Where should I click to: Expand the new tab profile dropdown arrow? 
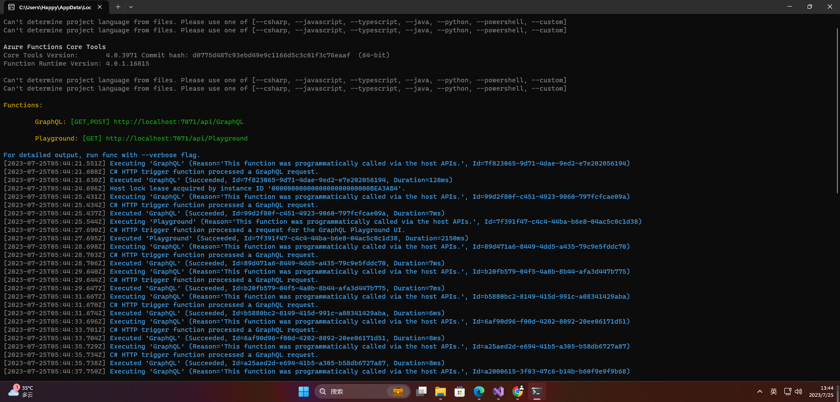[x=131, y=7]
